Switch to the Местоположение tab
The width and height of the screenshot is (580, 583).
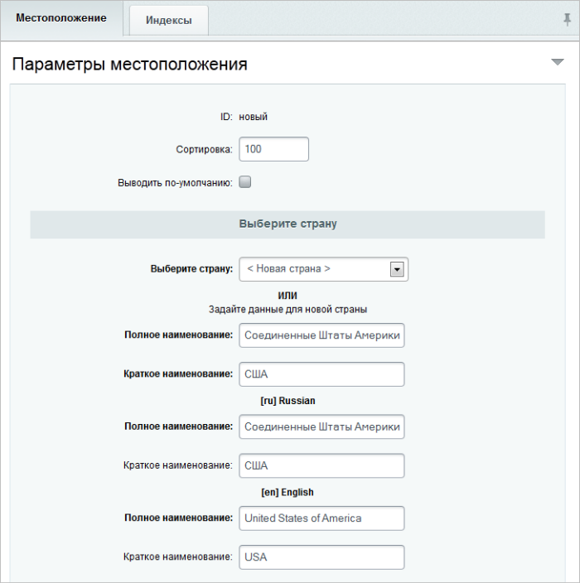click(x=61, y=18)
